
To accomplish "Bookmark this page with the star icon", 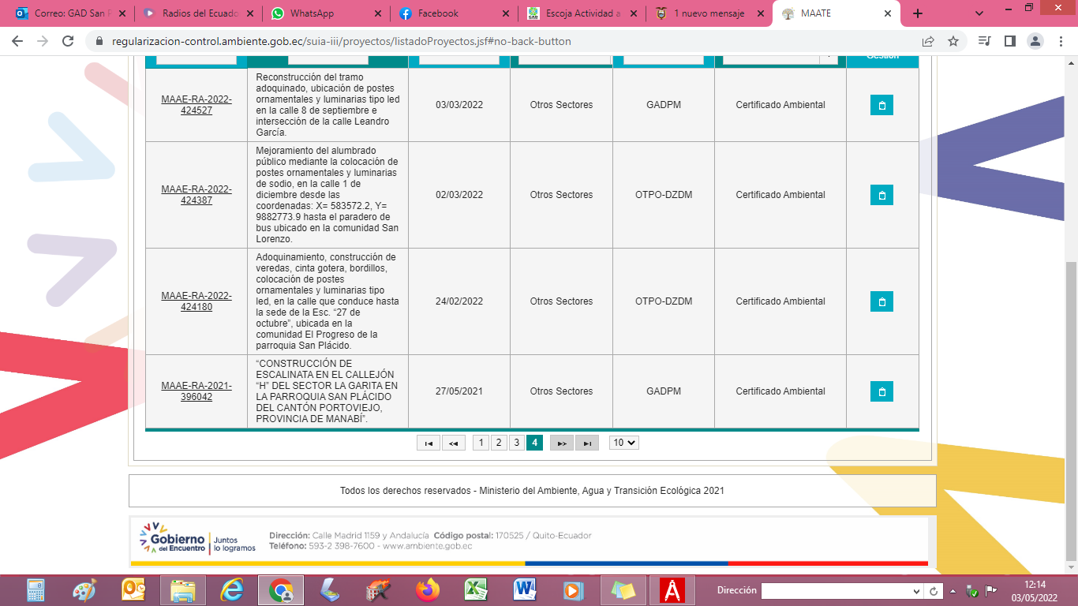I will click(x=953, y=41).
